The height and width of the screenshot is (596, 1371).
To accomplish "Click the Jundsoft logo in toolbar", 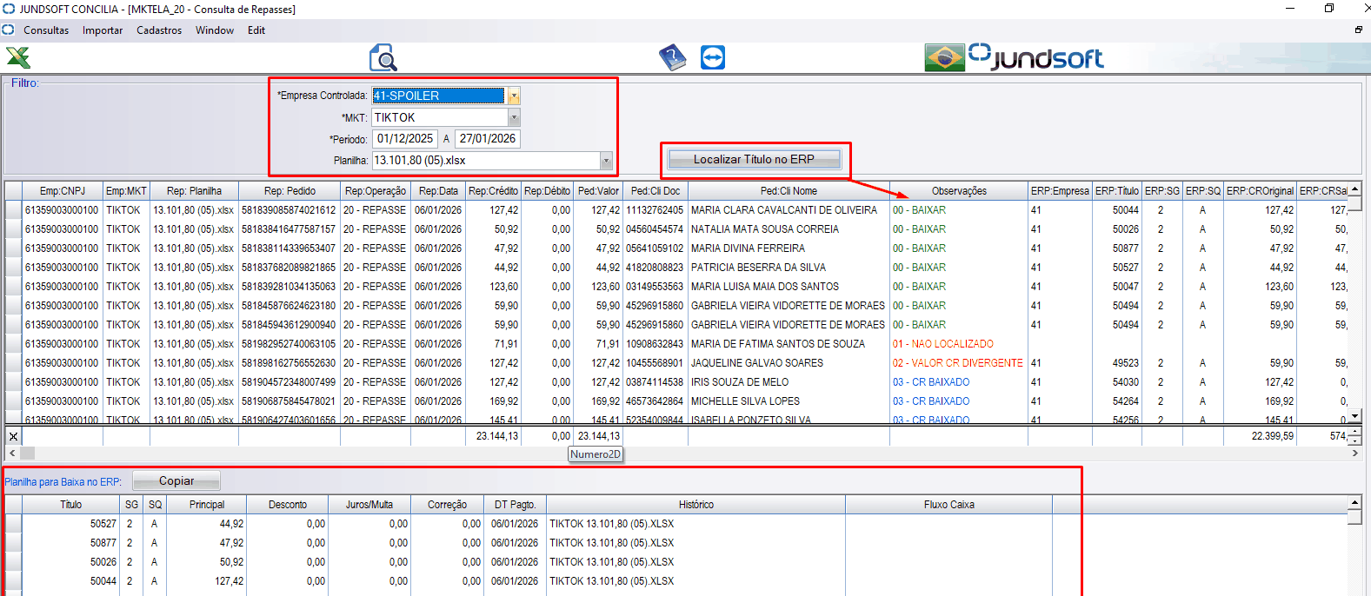I will coord(1036,57).
